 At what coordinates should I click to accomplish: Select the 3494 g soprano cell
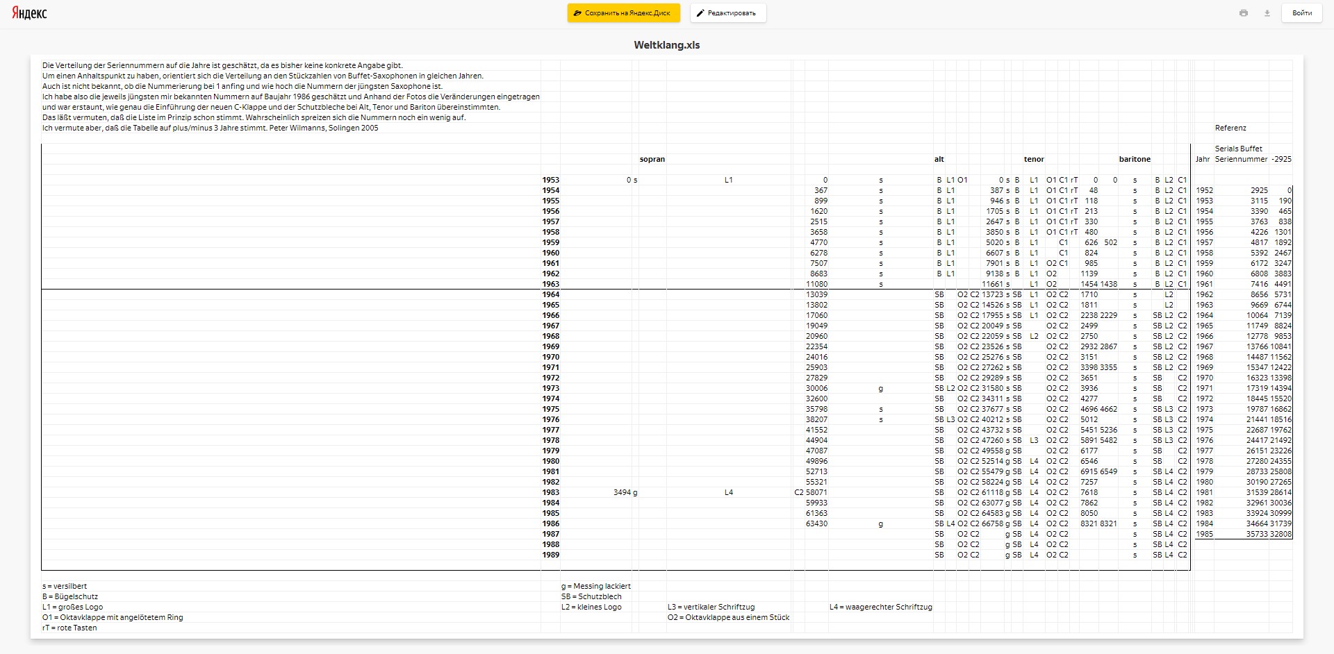coord(625,492)
